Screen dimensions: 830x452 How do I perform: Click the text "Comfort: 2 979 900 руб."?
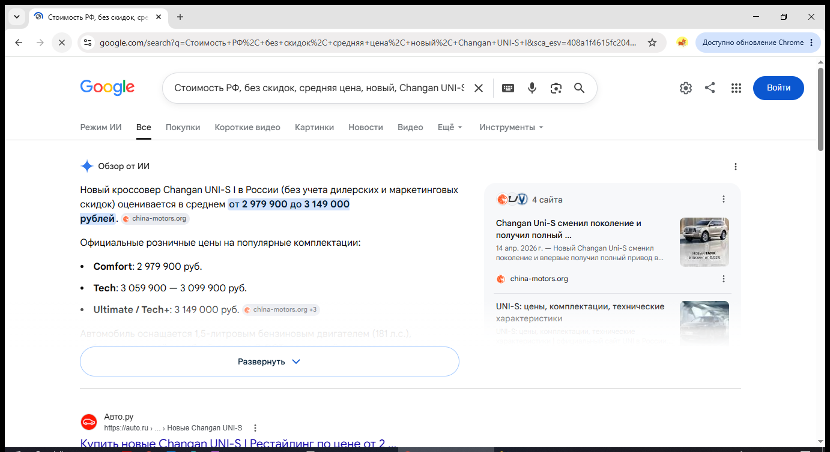[x=148, y=266]
